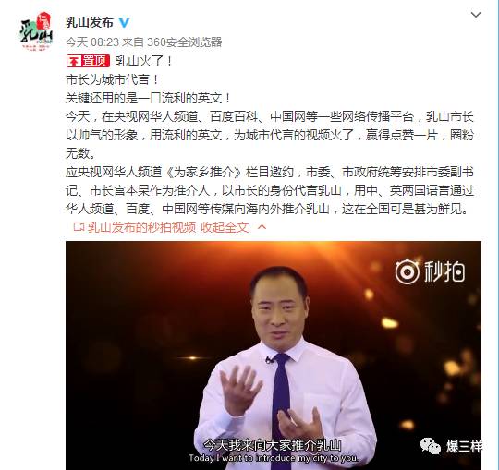The height and width of the screenshot is (470, 499).
Task: Click the 乳山火了！ headline text
Action: tap(143, 61)
